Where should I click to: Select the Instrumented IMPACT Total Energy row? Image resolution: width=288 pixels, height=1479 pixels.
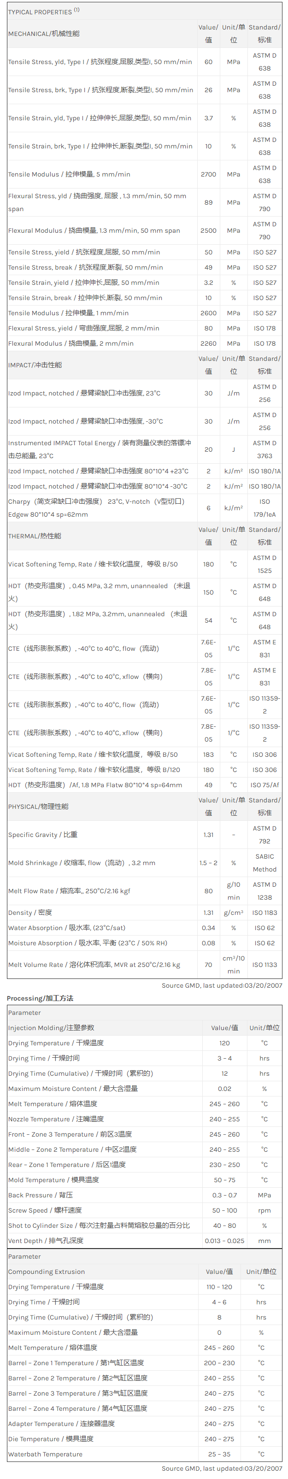99,449
